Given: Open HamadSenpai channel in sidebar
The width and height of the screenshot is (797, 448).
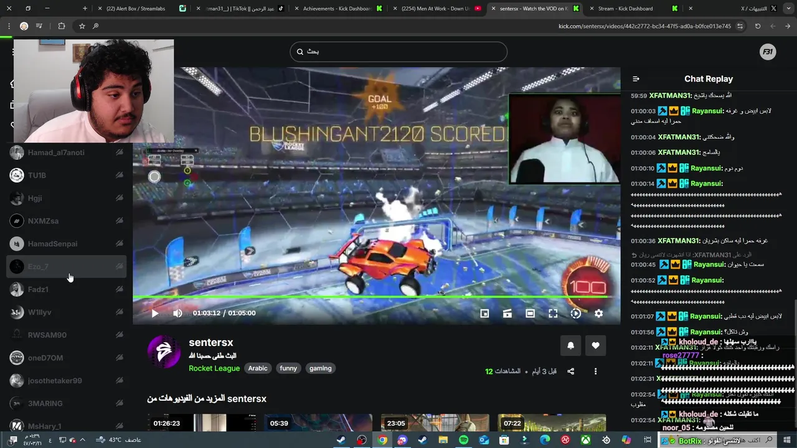Looking at the screenshot, I should (67, 244).
